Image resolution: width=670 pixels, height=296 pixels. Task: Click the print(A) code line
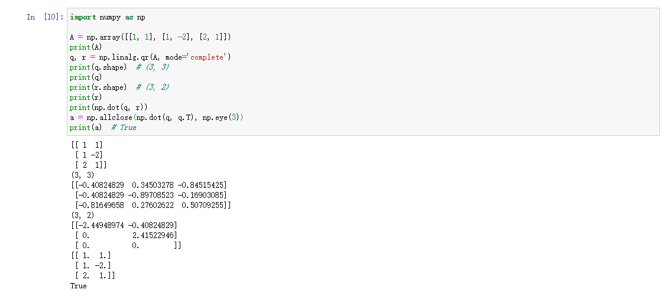pos(86,47)
